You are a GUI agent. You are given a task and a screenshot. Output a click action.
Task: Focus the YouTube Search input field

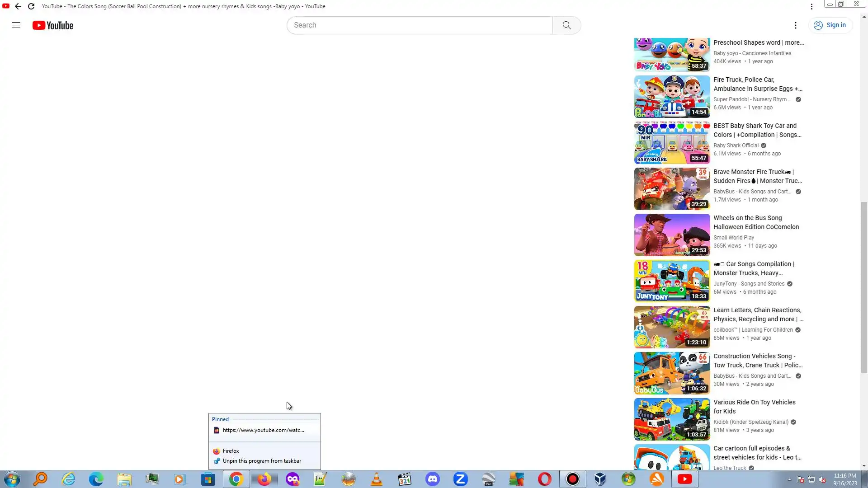[x=419, y=25]
